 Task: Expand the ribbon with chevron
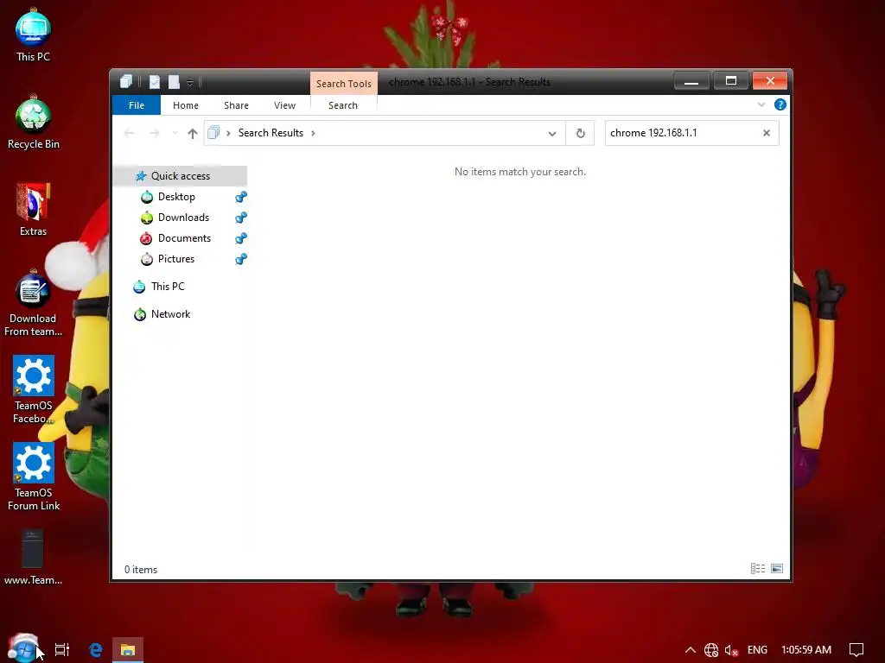761,104
